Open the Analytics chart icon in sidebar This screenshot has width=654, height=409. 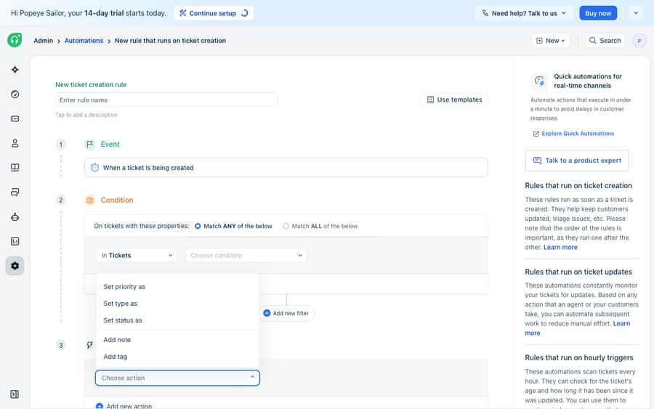(x=15, y=241)
